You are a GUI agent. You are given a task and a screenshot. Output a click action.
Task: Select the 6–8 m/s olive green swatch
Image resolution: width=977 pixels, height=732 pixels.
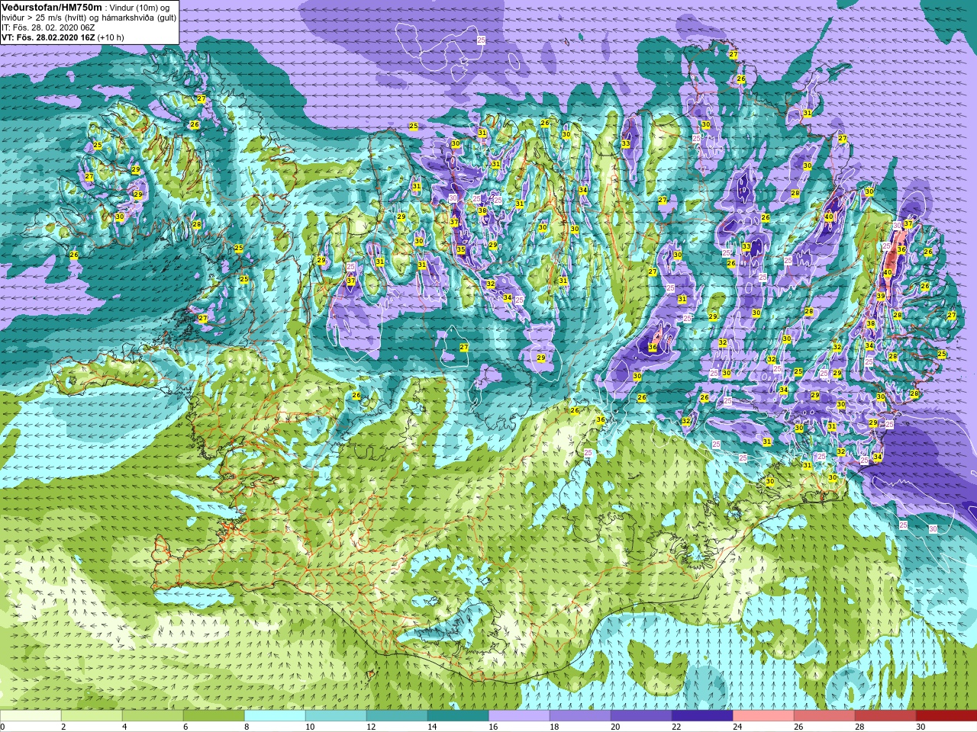point(214,716)
